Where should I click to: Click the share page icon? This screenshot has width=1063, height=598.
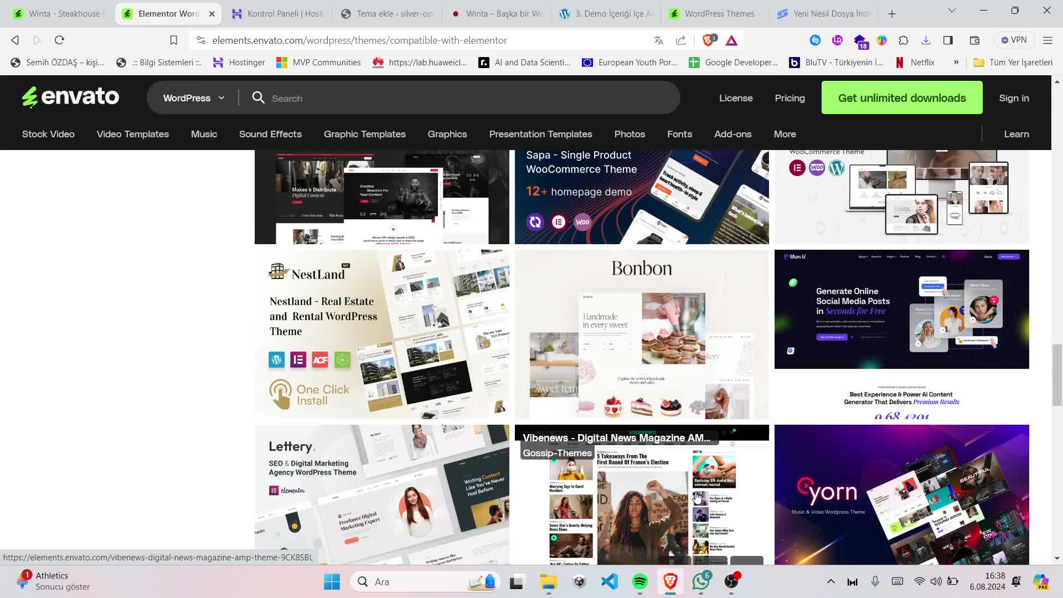click(x=681, y=40)
